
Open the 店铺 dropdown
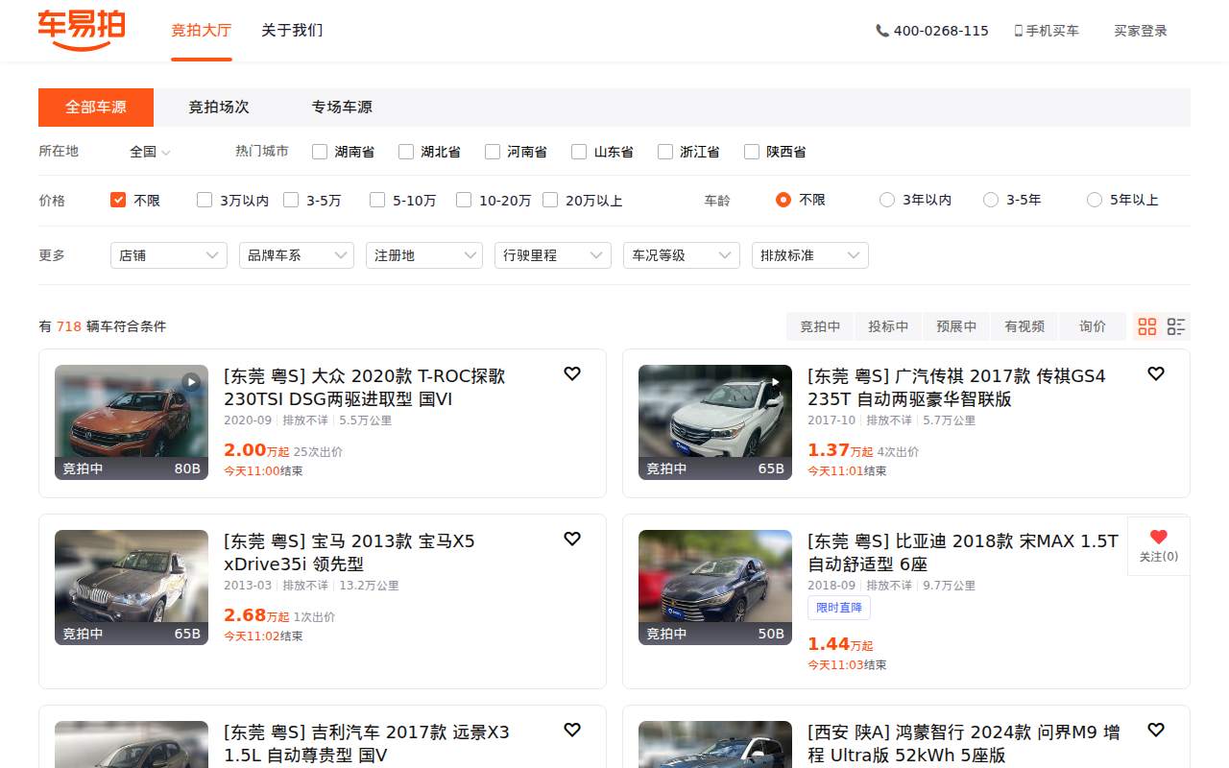point(169,255)
